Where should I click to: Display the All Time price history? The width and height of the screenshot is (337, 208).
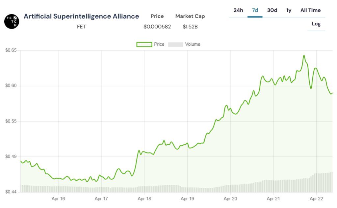(310, 10)
